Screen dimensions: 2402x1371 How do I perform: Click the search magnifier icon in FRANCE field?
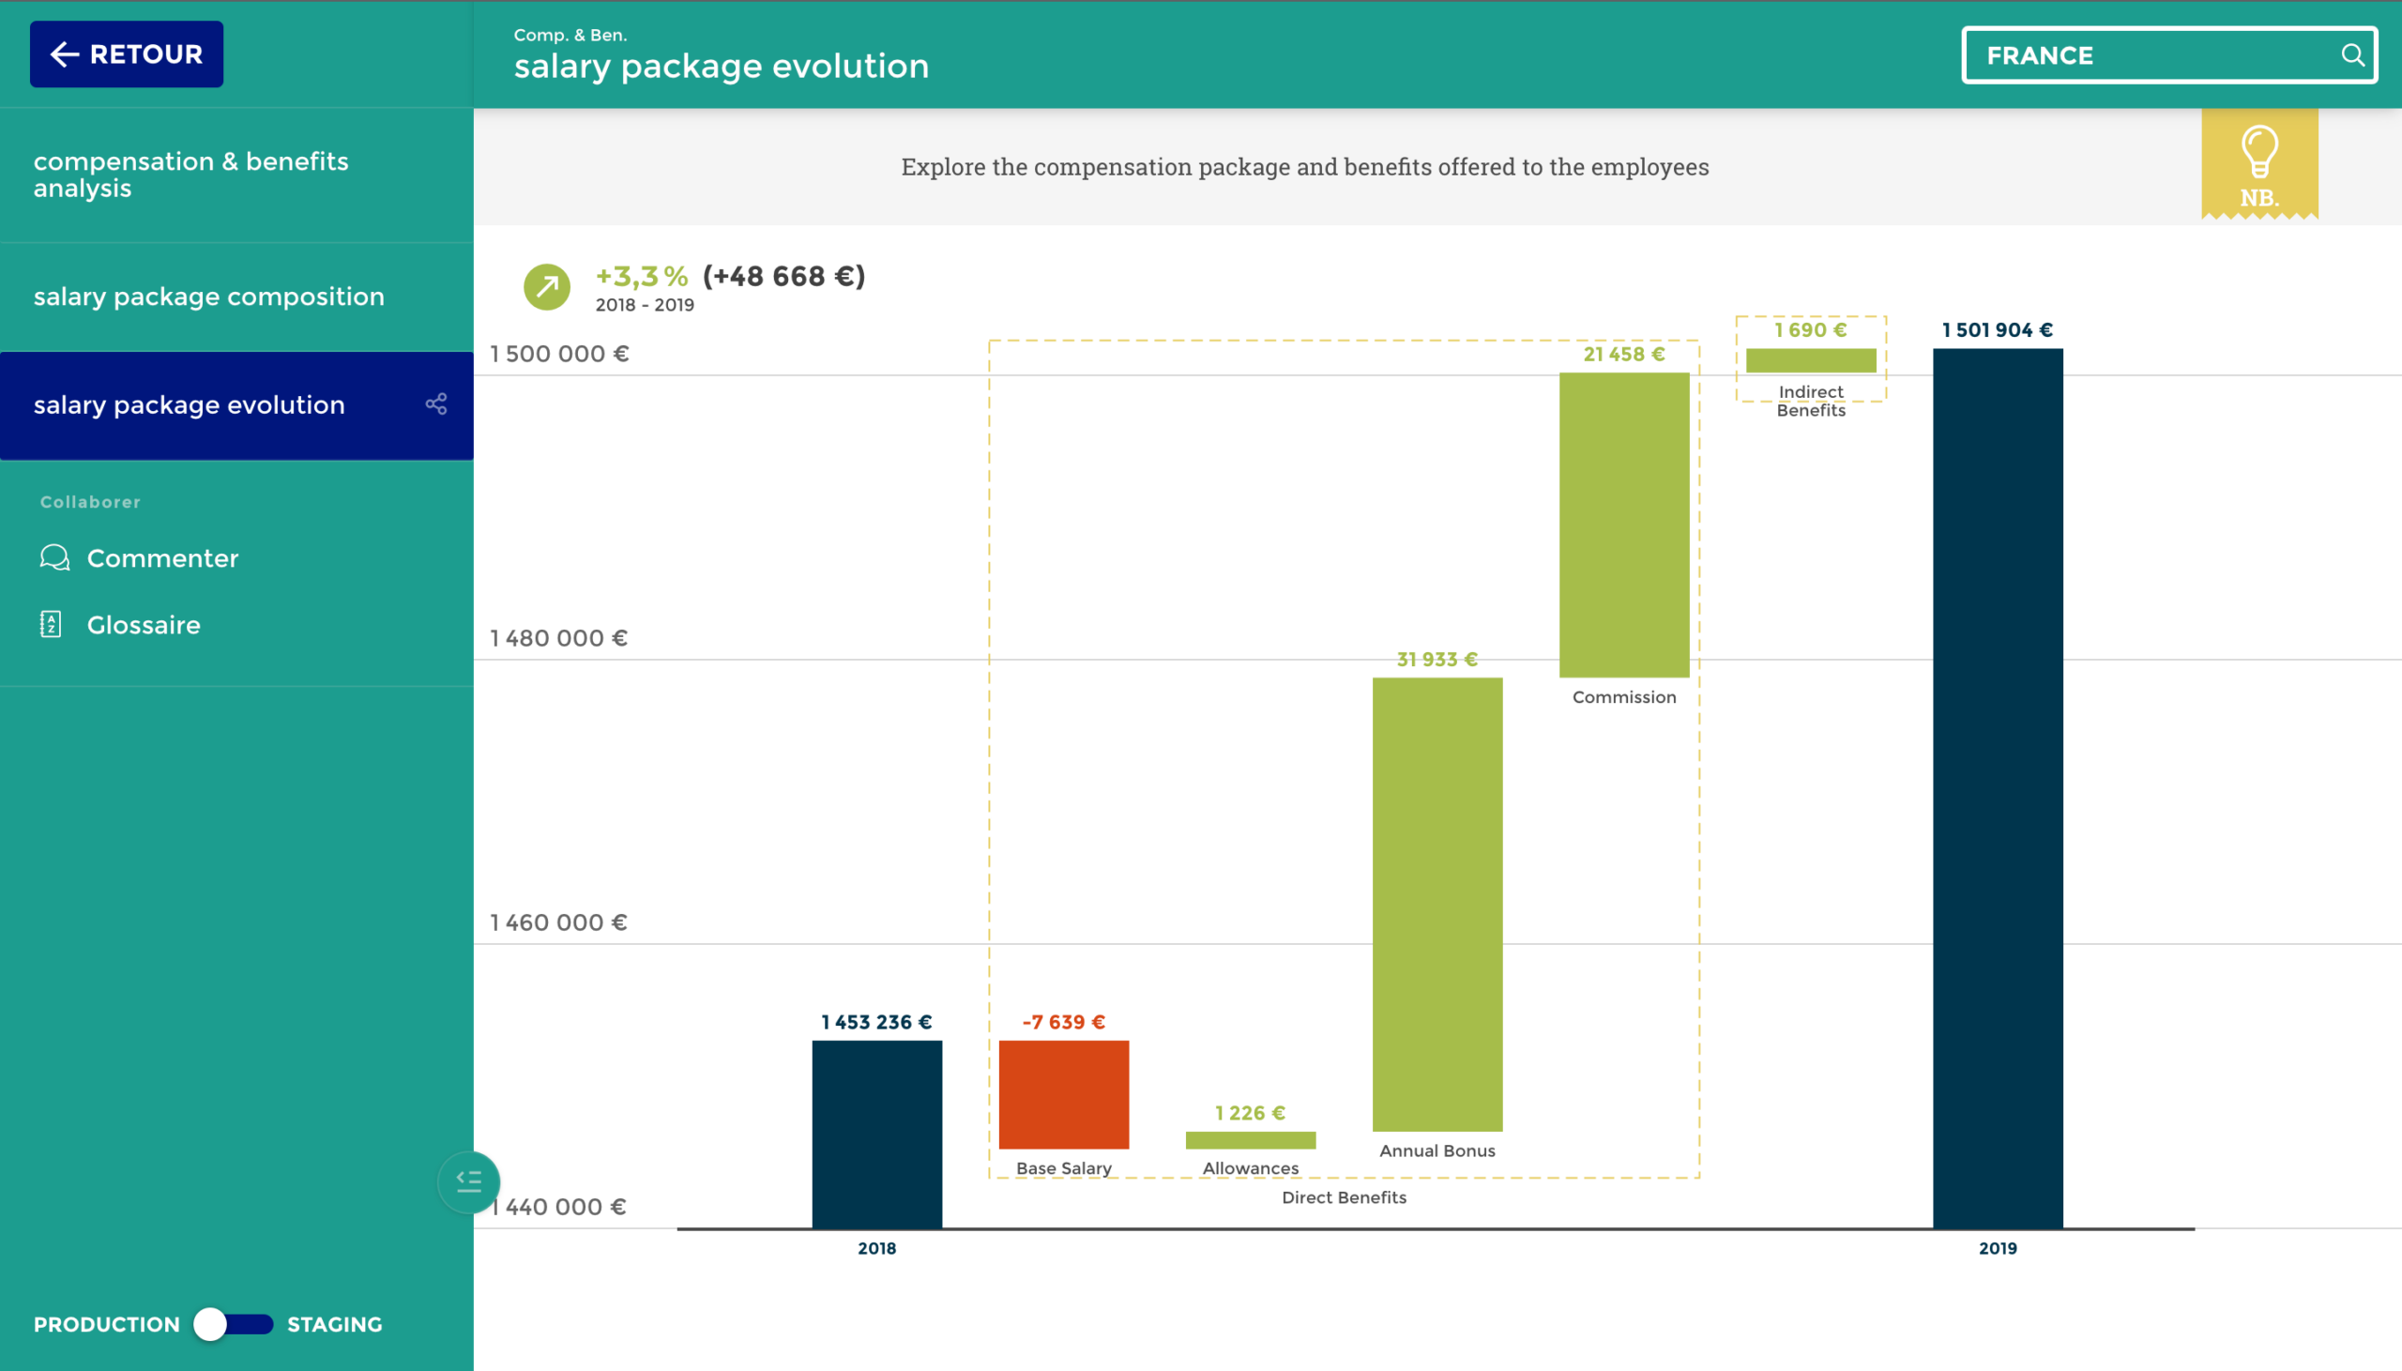pyautogui.click(x=2351, y=55)
